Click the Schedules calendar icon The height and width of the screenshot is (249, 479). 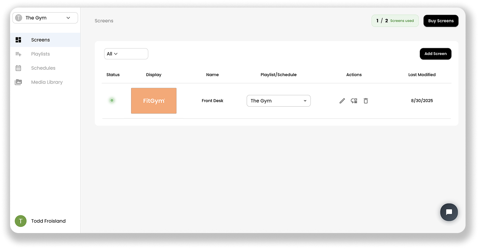pos(18,68)
